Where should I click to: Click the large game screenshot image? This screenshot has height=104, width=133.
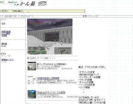(x=50, y=37)
